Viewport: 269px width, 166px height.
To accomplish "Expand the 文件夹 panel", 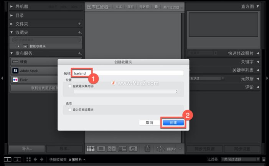I will (12, 24).
